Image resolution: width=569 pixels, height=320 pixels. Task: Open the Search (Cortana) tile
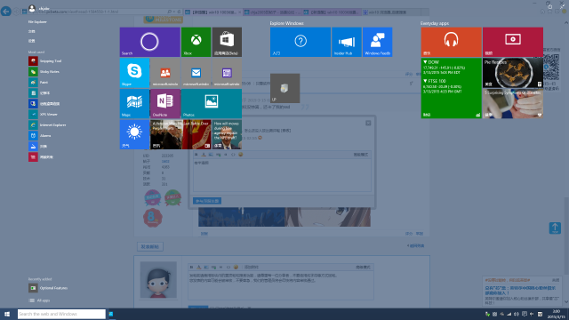pos(150,42)
